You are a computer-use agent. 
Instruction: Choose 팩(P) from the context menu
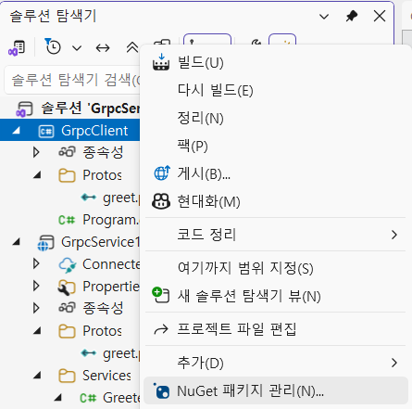tap(275, 146)
